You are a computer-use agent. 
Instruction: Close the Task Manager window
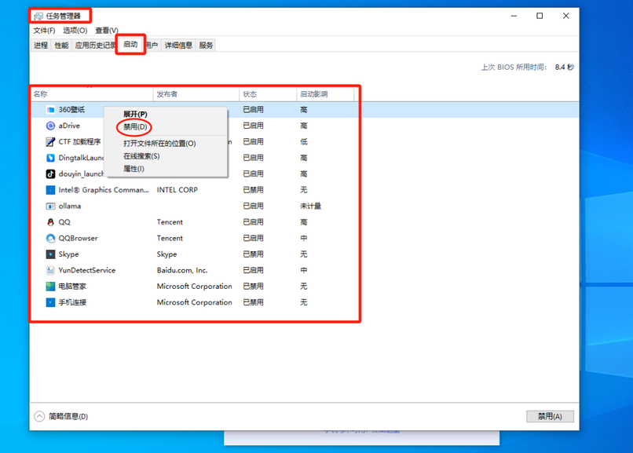point(566,16)
